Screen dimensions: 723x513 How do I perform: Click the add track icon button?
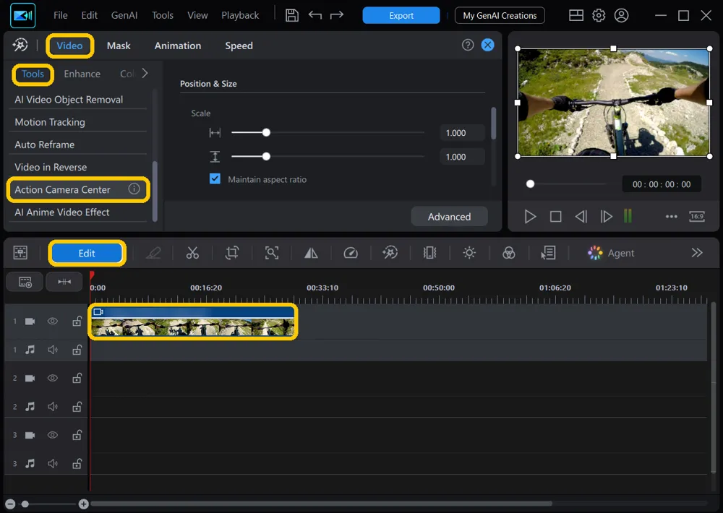(x=25, y=282)
